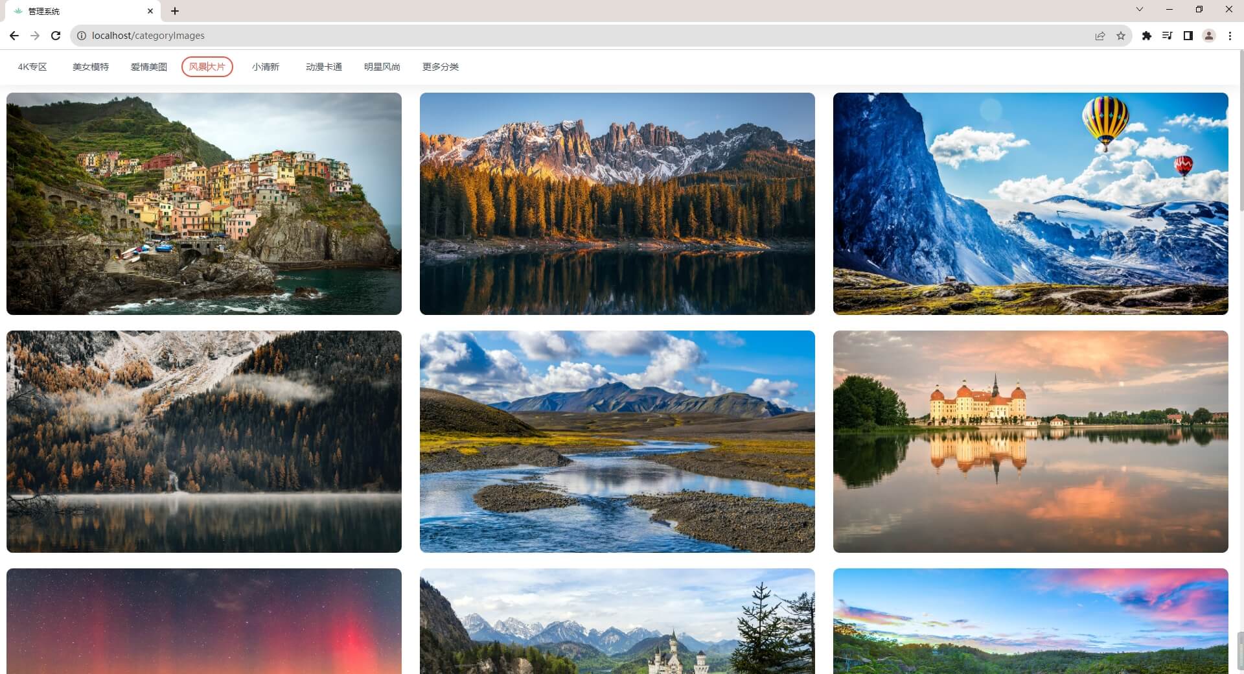Open a new browser tab
1244x674 pixels.
175,11
